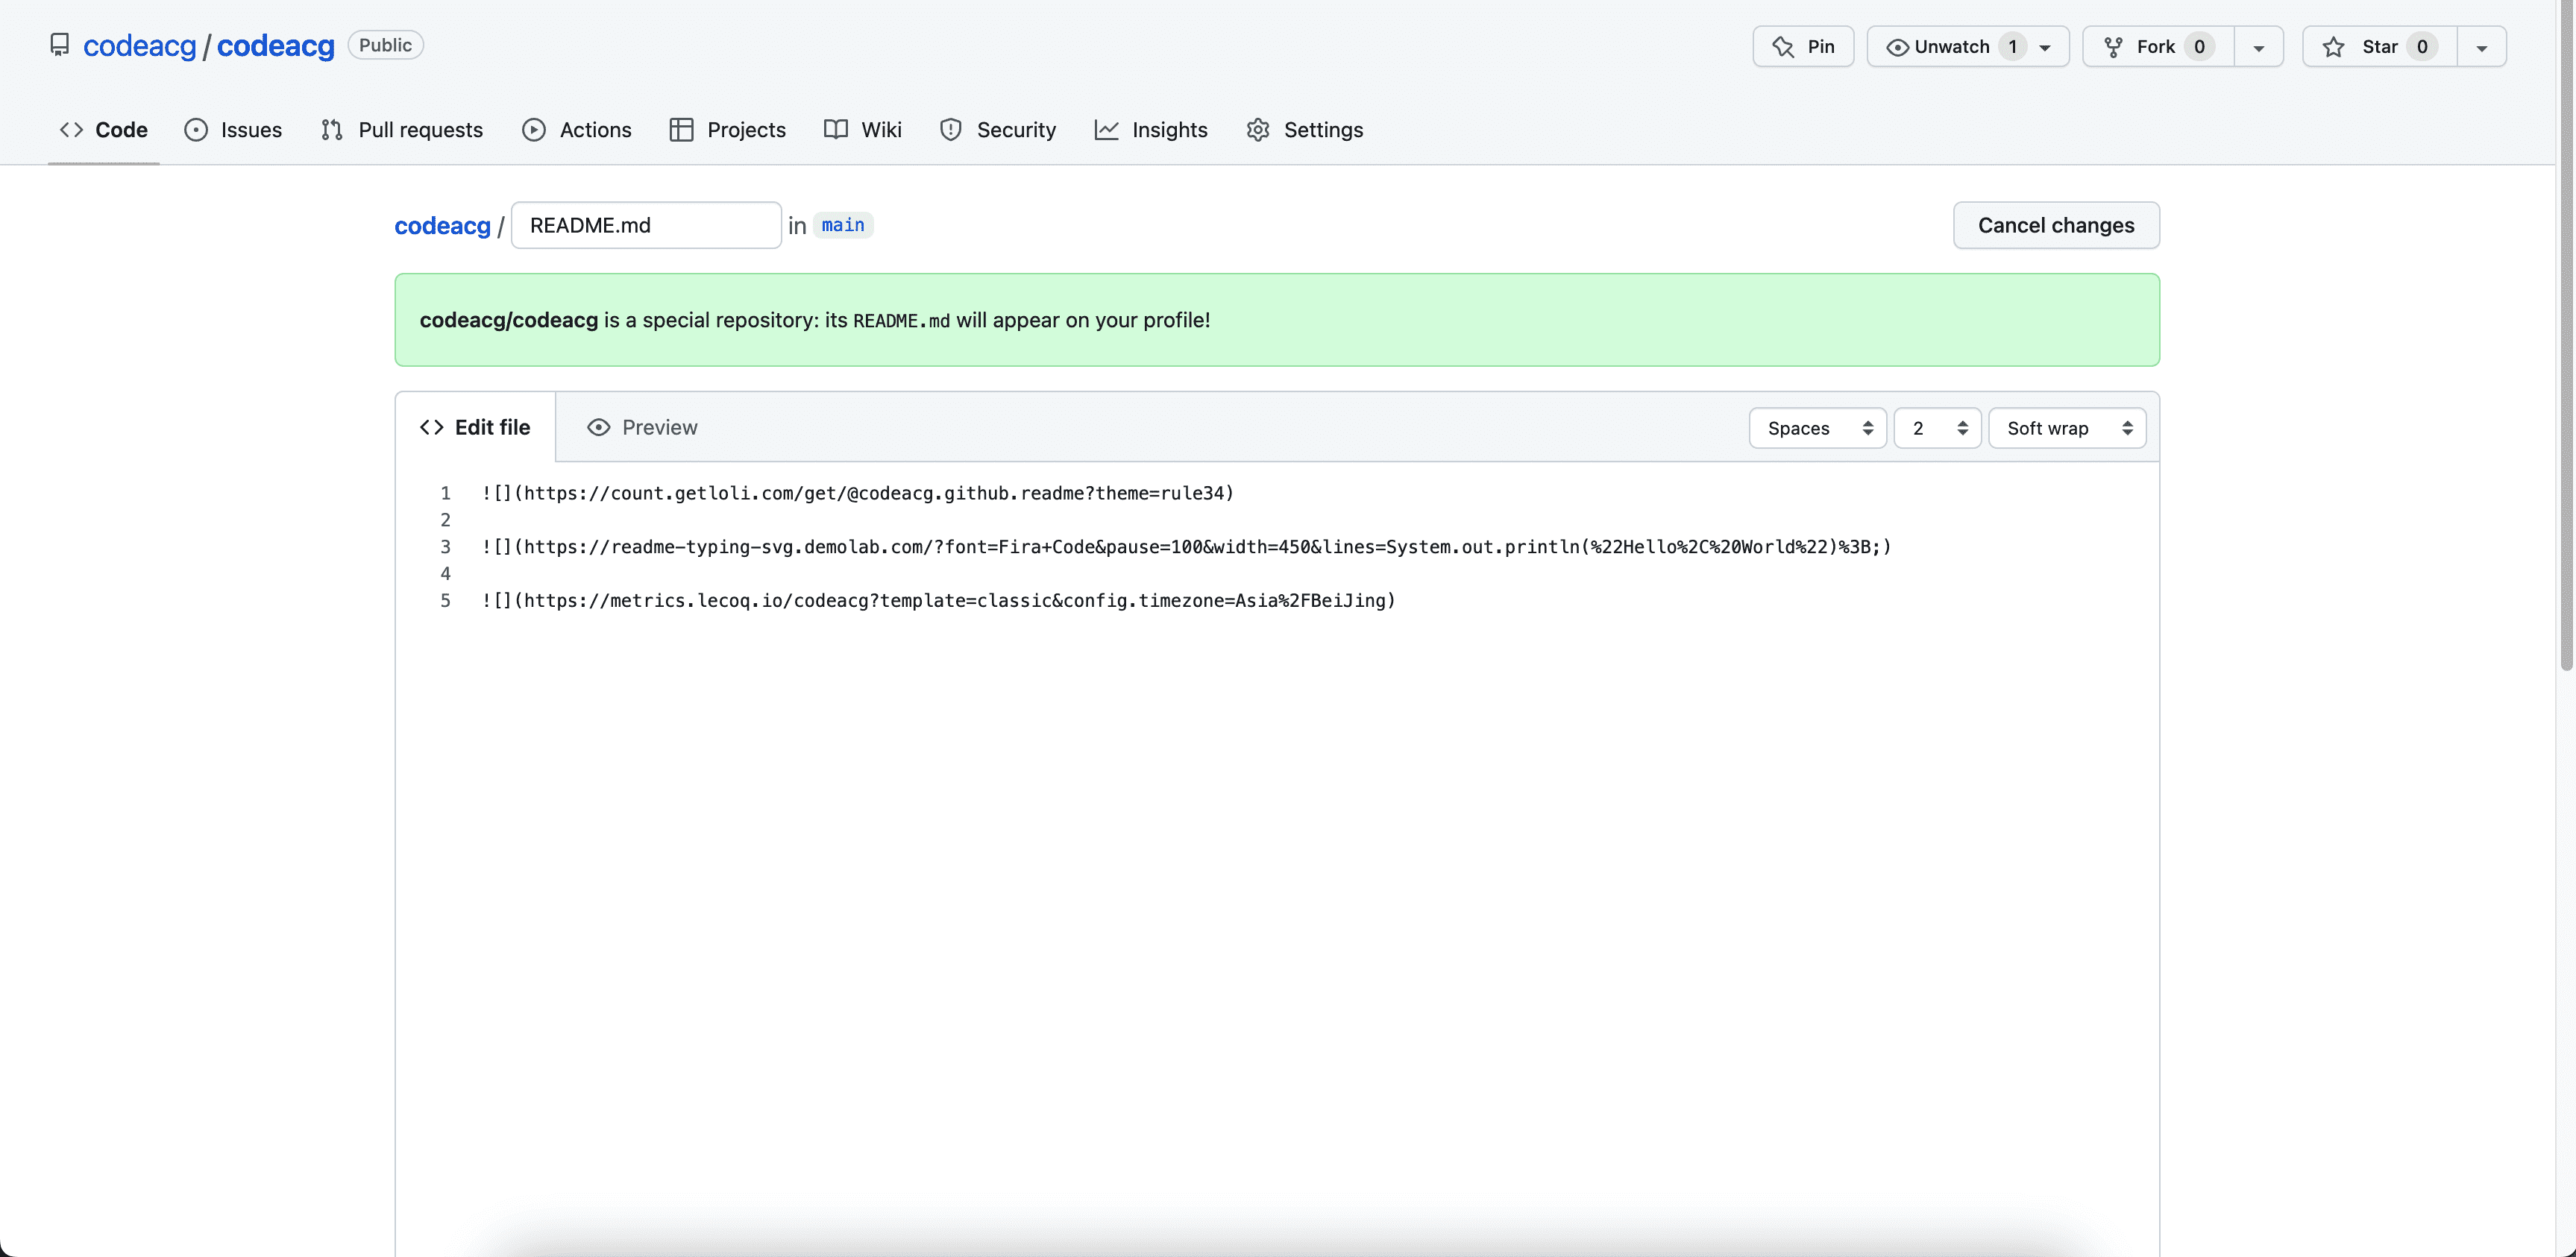Click the repository icon beside codeacg
2576x1257 pixels.
coord(60,45)
